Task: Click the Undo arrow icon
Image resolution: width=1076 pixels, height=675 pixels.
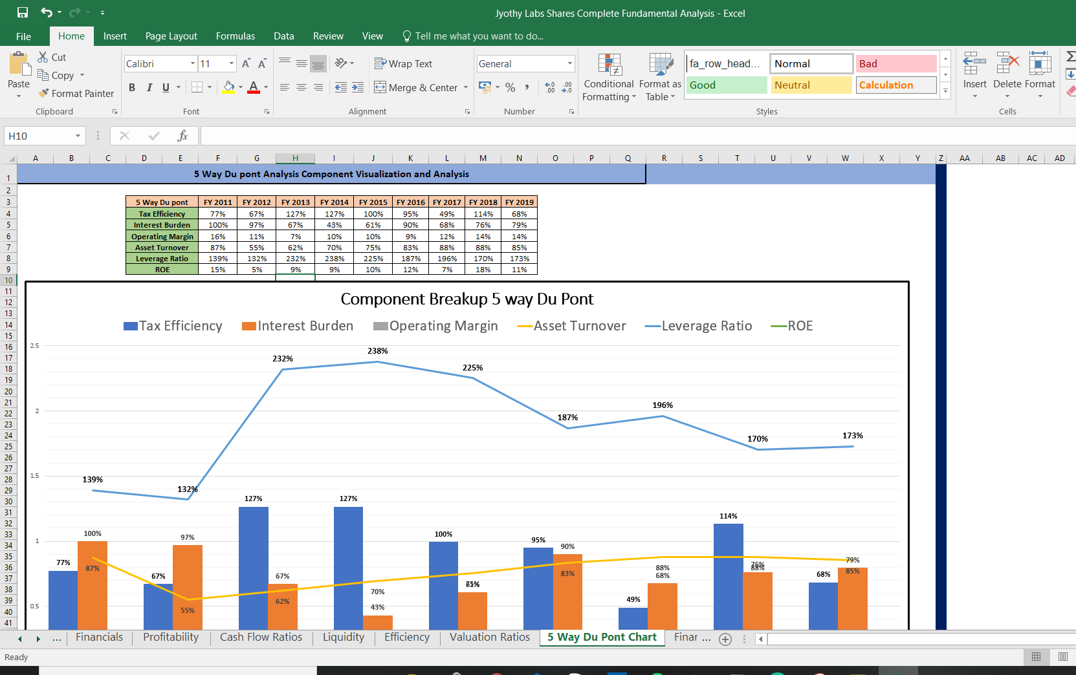Action: [x=47, y=12]
